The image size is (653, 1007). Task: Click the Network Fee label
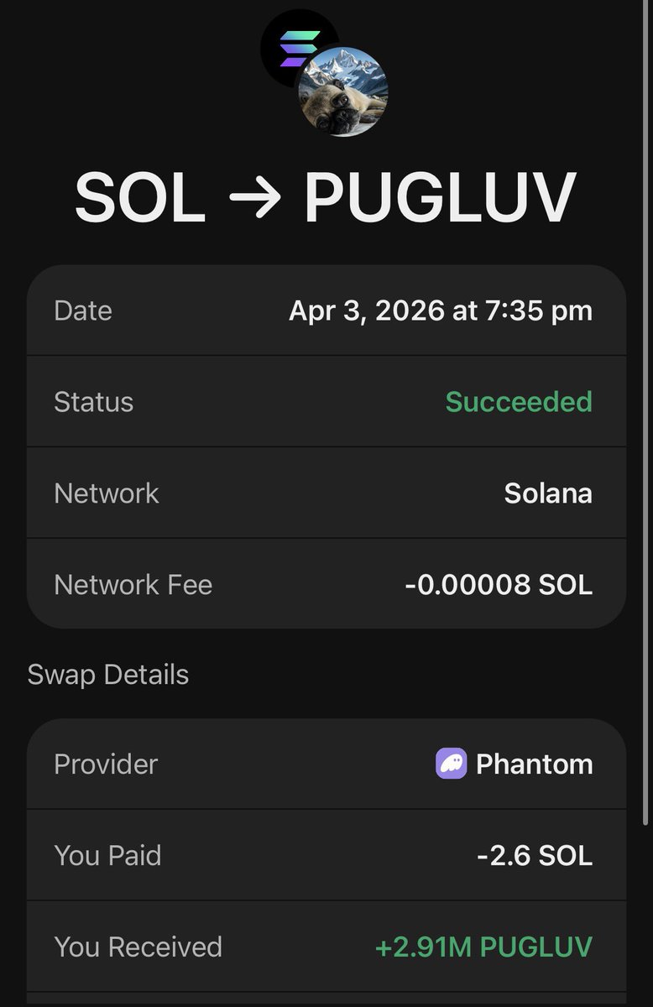tap(133, 585)
